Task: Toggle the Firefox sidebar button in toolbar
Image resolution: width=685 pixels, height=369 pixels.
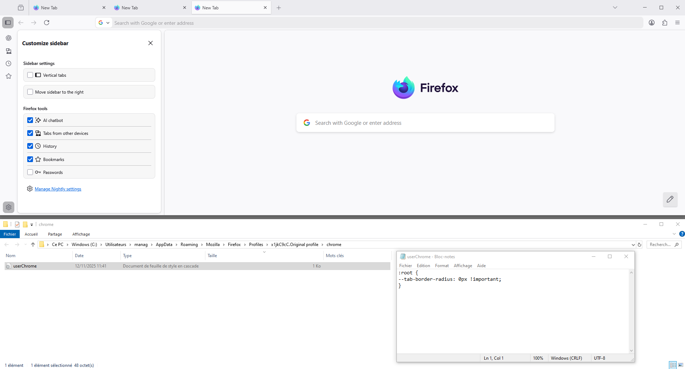Action: pyautogui.click(x=8, y=23)
